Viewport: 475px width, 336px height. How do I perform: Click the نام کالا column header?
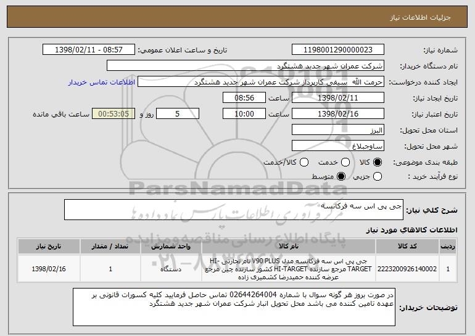coord(289,247)
